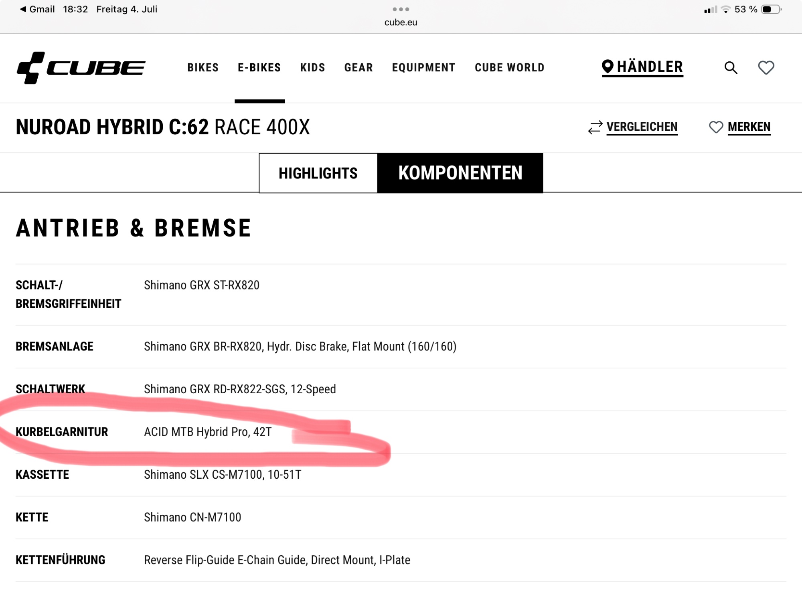Click the VERGLEICHEN link
This screenshot has height=615, width=802.
642,127
